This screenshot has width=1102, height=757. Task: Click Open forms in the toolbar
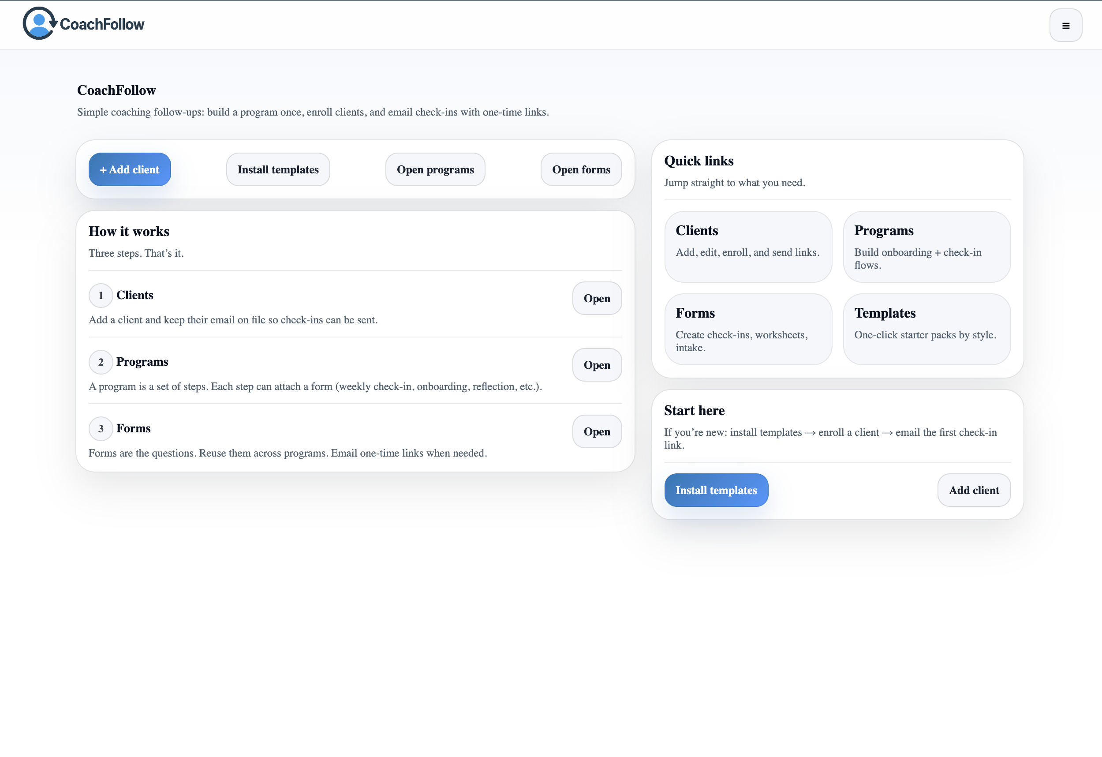581,169
